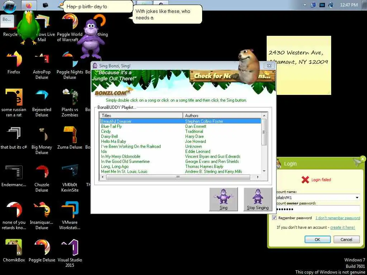Click the 'create it here!' link
Image resolution: width=367 pixels, height=275 pixels.
(342, 227)
